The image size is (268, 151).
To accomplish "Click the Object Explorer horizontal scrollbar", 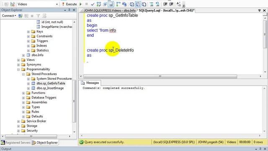I will (31, 136).
